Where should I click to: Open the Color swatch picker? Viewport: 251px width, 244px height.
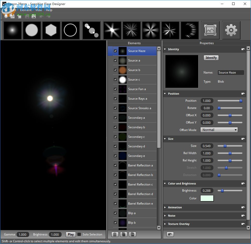click(x=207, y=198)
